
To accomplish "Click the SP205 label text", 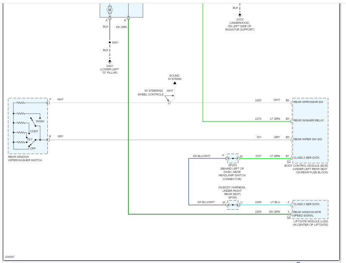I will pyautogui.click(x=232, y=165).
